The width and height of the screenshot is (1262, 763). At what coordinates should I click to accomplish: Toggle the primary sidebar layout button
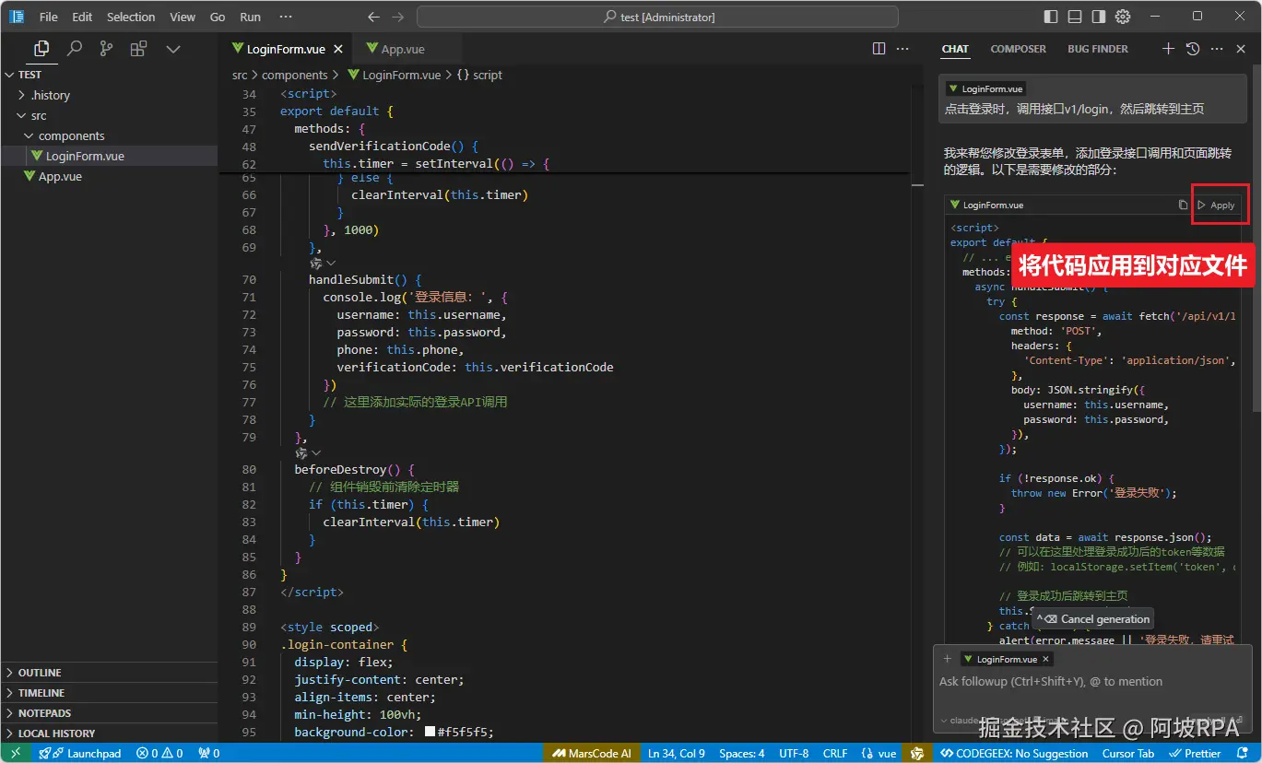click(x=1051, y=17)
